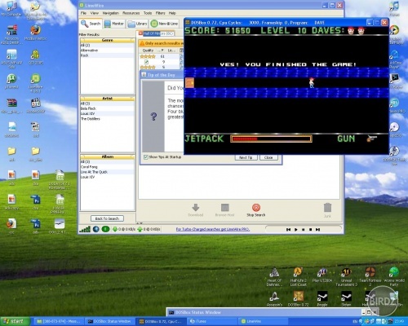Click the Junk trash icon in LimeWire

pyautogui.click(x=327, y=208)
